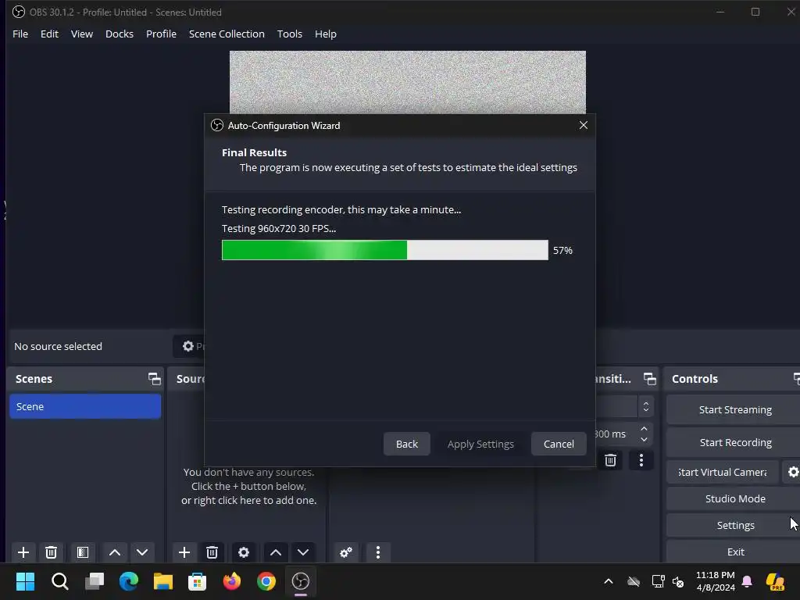Undock the Scenes panel
This screenshot has width=800, height=600.
pos(154,379)
